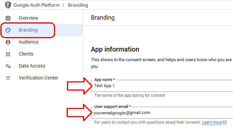The height and width of the screenshot is (130, 233).
Task: Click the Audience person icon
Action: pyautogui.click(x=8, y=42)
